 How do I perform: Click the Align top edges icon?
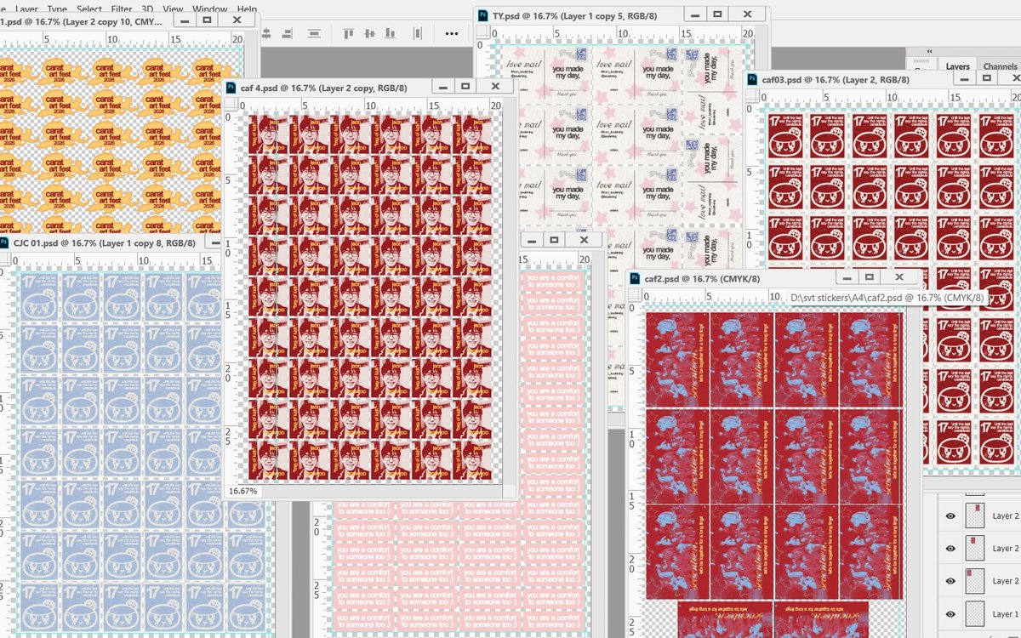pos(348,33)
